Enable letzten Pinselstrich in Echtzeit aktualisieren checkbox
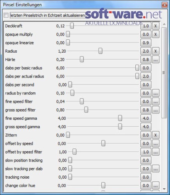The image size is (170, 195). tap(6, 15)
